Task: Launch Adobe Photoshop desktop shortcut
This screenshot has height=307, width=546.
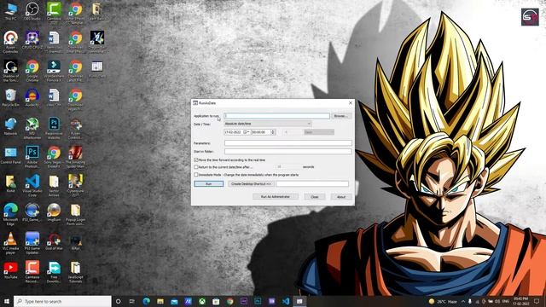Action: click(32, 157)
